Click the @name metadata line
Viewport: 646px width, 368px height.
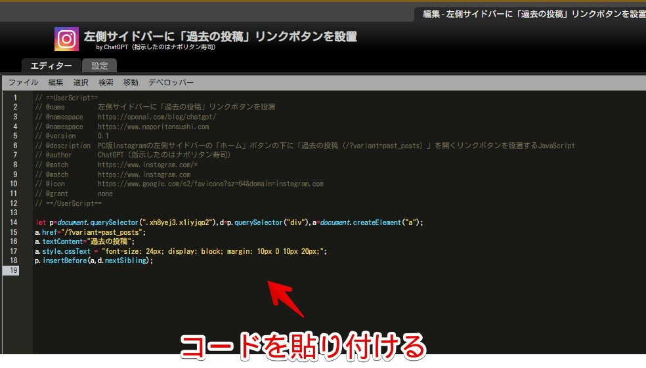pyautogui.click(x=155, y=107)
